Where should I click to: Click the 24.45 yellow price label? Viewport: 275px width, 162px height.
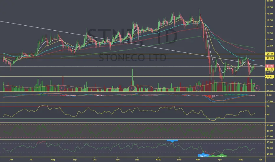pyautogui.click(x=270, y=69)
